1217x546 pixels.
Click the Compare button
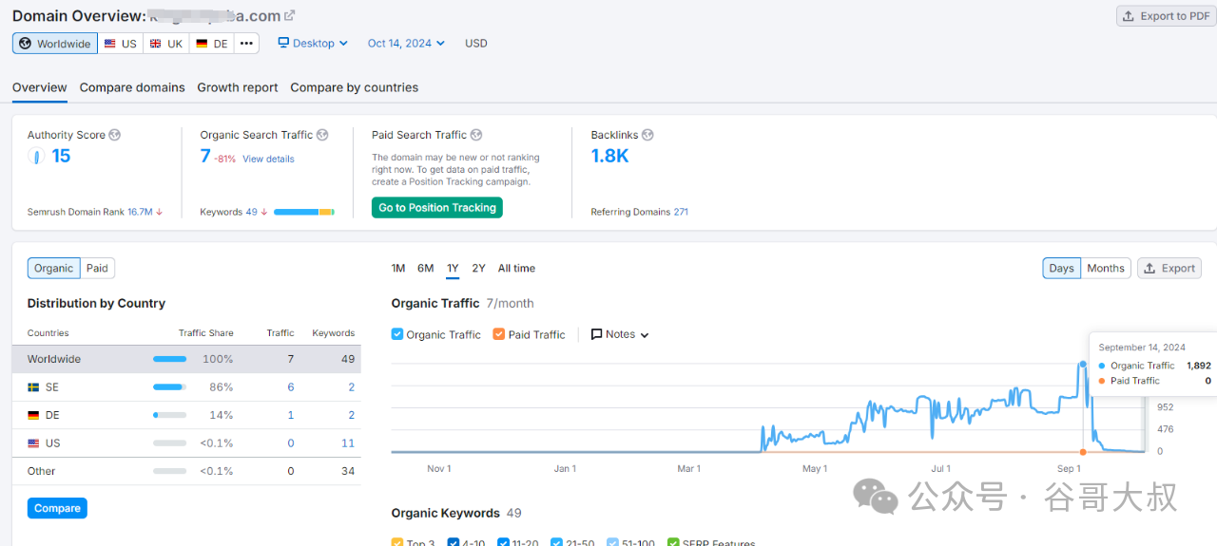click(x=57, y=508)
